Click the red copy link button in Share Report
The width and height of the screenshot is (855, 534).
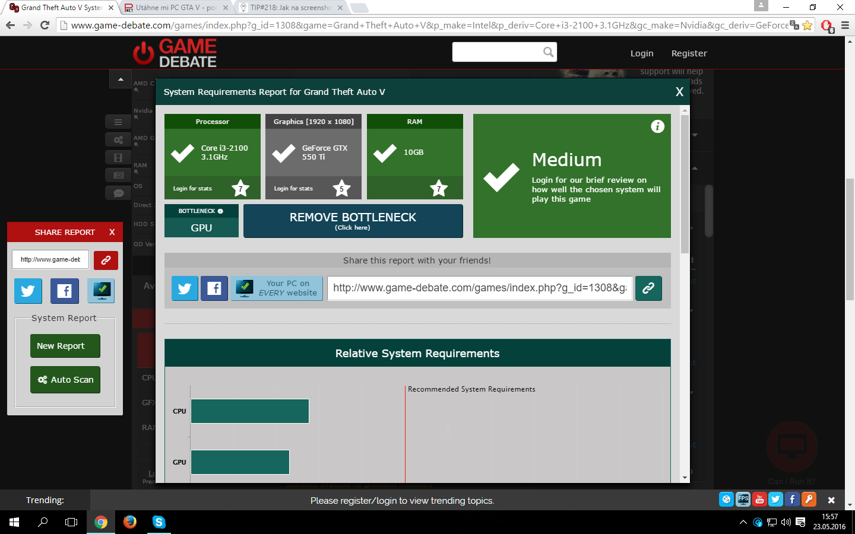pyautogui.click(x=106, y=260)
